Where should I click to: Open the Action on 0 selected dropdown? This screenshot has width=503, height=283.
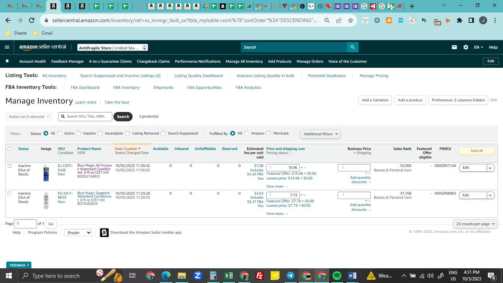tap(29, 116)
